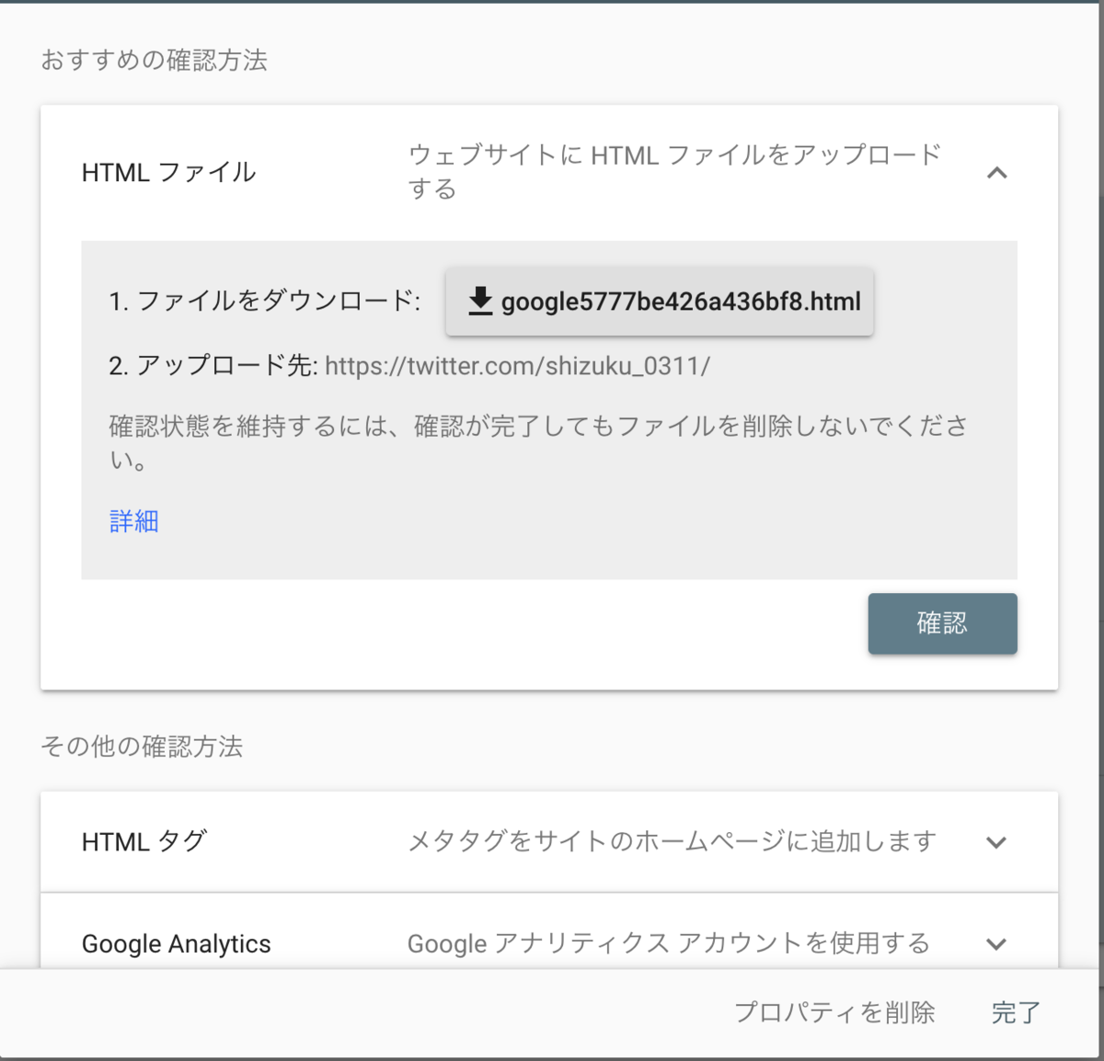Viewport: 1104px width, 1061px height.
Task: Click the download arrow icon
Action: point(480,301)
